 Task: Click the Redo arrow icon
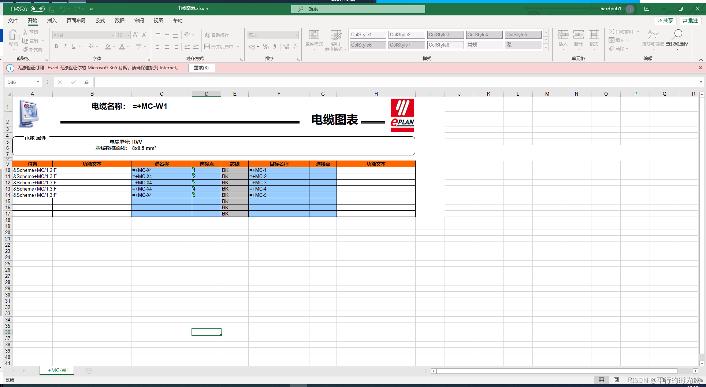click(77, 9)
